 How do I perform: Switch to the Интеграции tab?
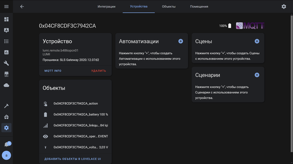(106, 7)
